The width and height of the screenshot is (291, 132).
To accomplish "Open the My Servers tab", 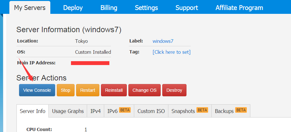I will (x=30, y=8).
